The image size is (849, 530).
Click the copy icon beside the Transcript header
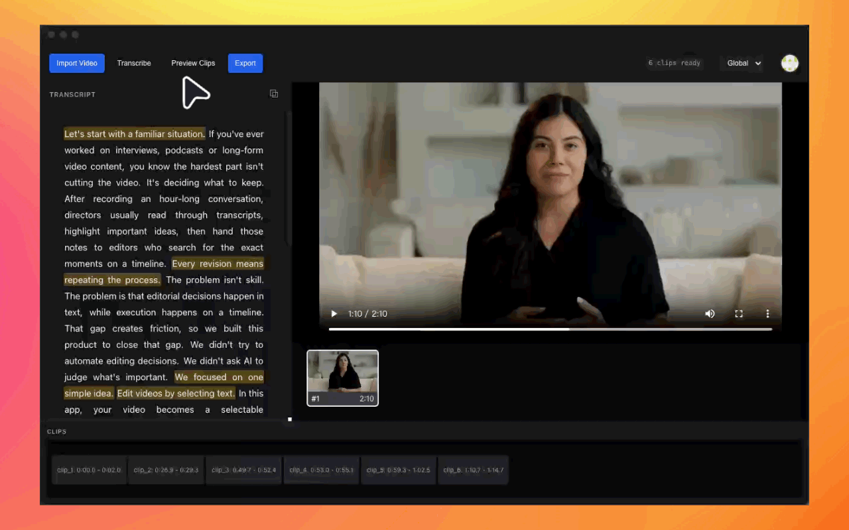pos(274,94)
